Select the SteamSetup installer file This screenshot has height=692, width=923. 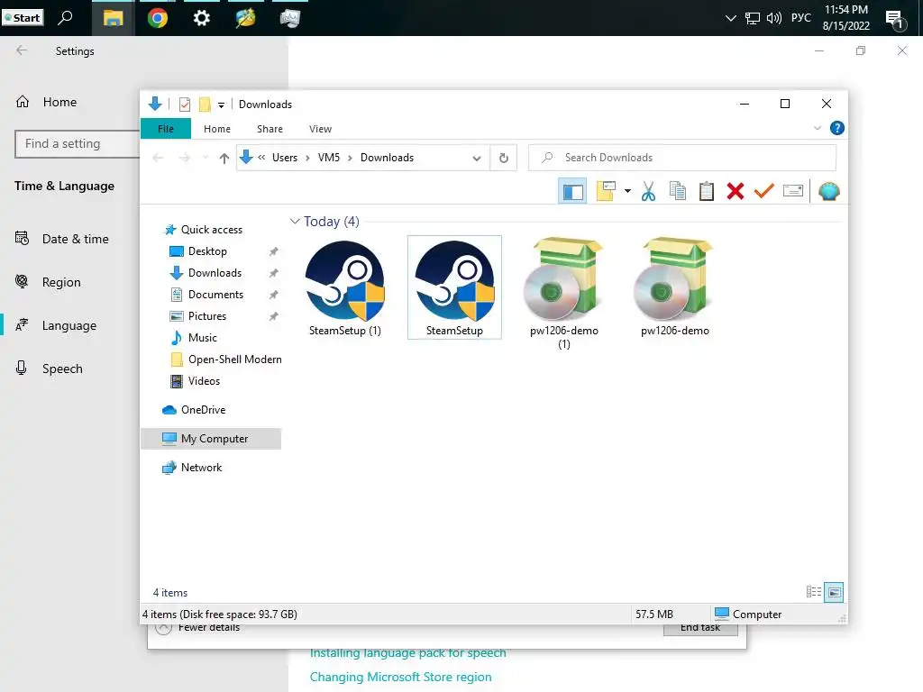click(x=454, y=287)
